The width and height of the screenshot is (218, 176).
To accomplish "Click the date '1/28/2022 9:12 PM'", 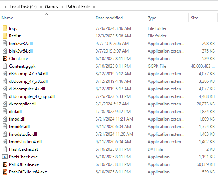I will 113,112.
